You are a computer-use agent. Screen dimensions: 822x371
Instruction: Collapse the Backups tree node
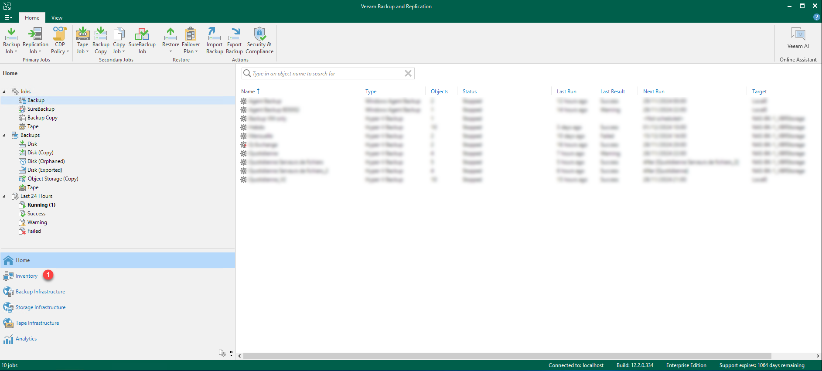point(4,135)
